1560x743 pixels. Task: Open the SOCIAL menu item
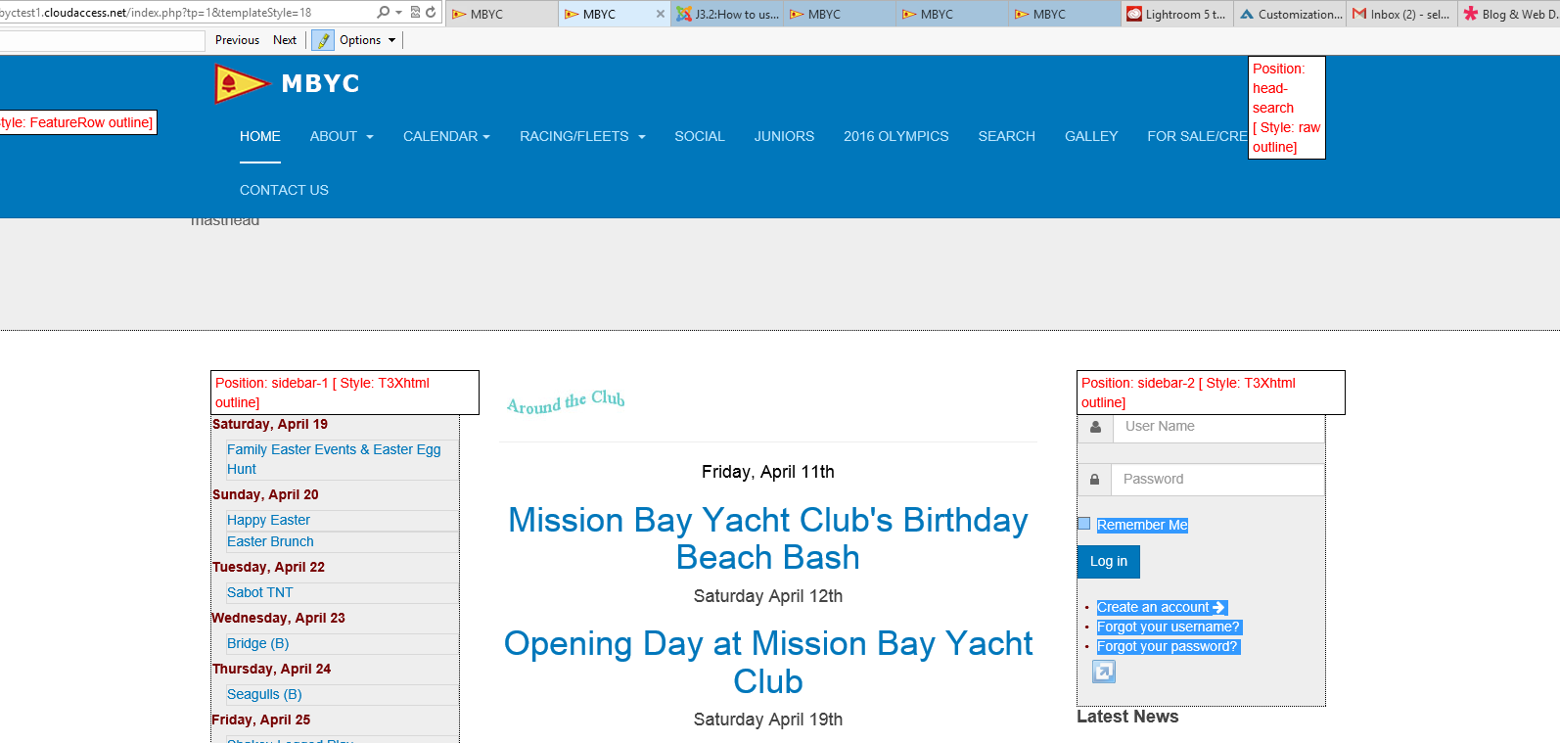coord(700,137)
